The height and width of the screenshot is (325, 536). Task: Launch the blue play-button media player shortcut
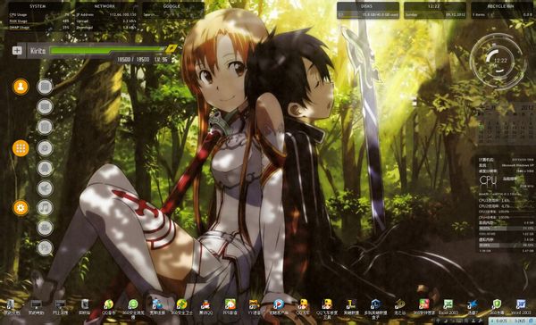(x=278, y=307)
